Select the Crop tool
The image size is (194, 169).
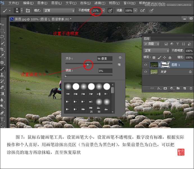[2, 49]
